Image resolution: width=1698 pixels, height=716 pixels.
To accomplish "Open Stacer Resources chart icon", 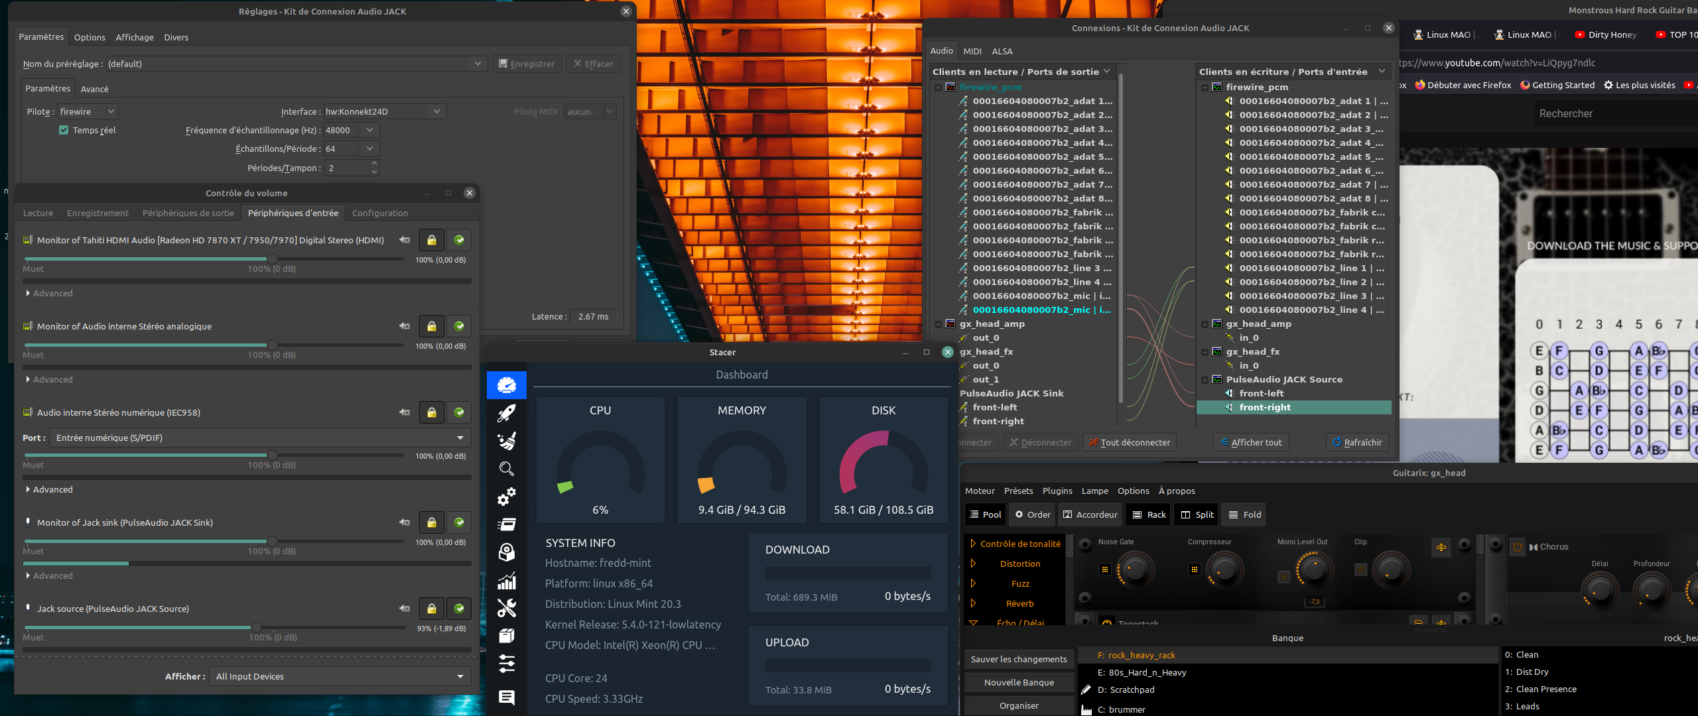I will [506, 581].
